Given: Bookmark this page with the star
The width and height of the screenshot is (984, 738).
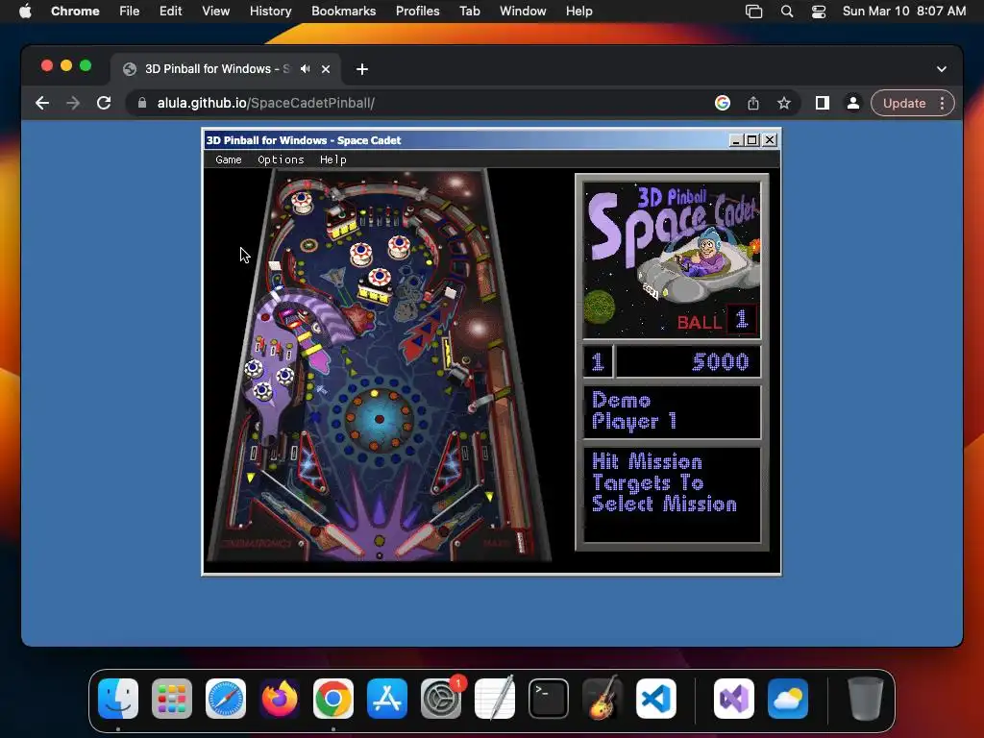Looking at the screenshot, I should [x=784, y=103].
